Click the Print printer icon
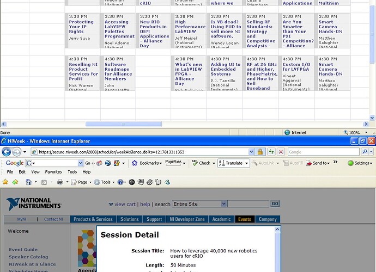This screenshot has height=272, width=376. pyautogui.click(x=60, y=182)
